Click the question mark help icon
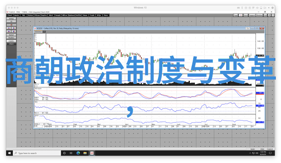281x163 pixels. pos(273,15)
